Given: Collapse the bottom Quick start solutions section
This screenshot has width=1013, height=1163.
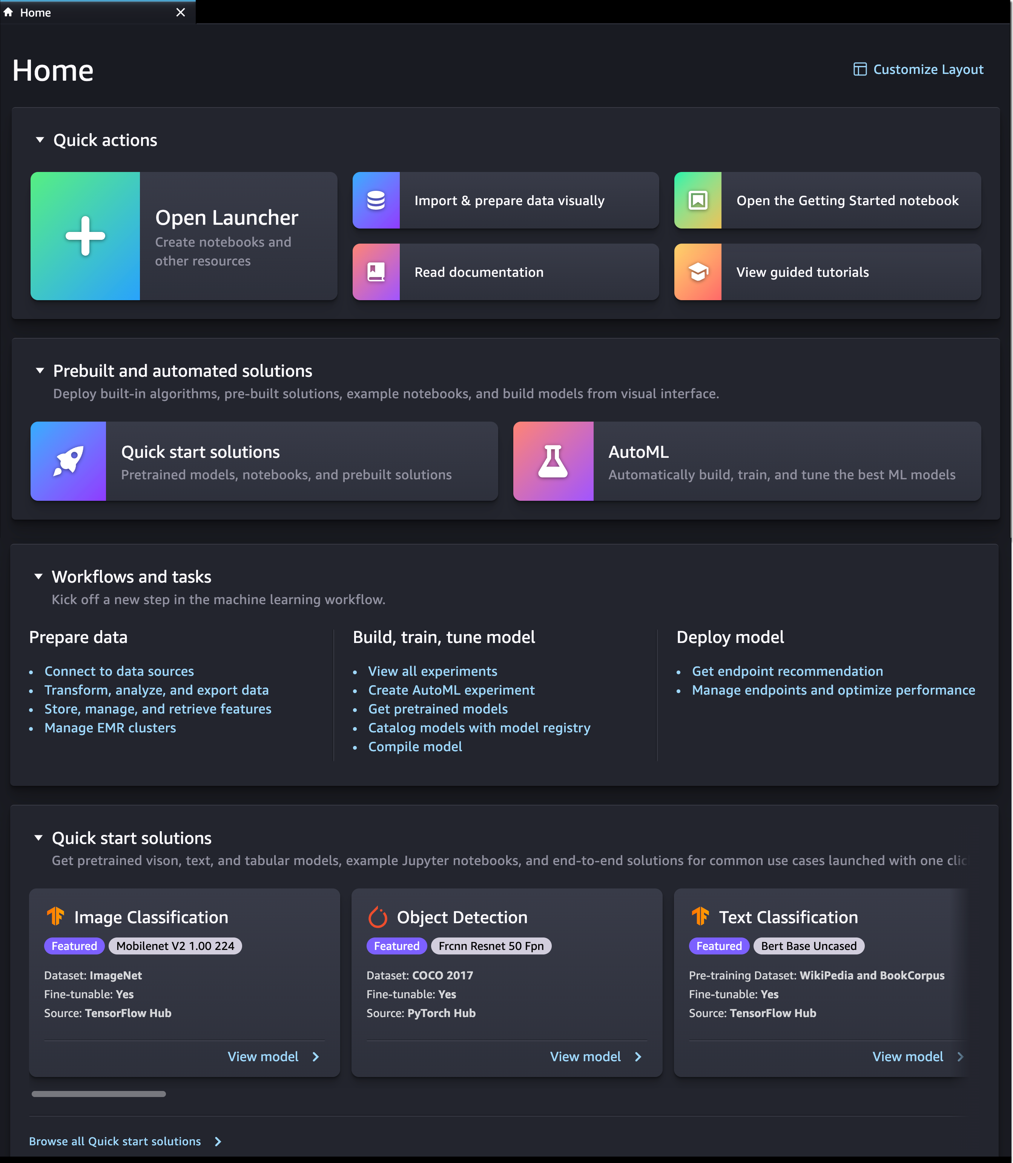Looking at the screenshot, I should coord(38,838).
